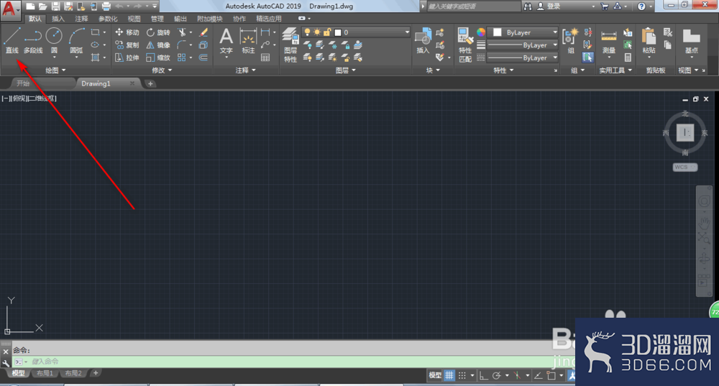Select the erase tool icon
Viewport: 719px width, 386px height.
203,32
